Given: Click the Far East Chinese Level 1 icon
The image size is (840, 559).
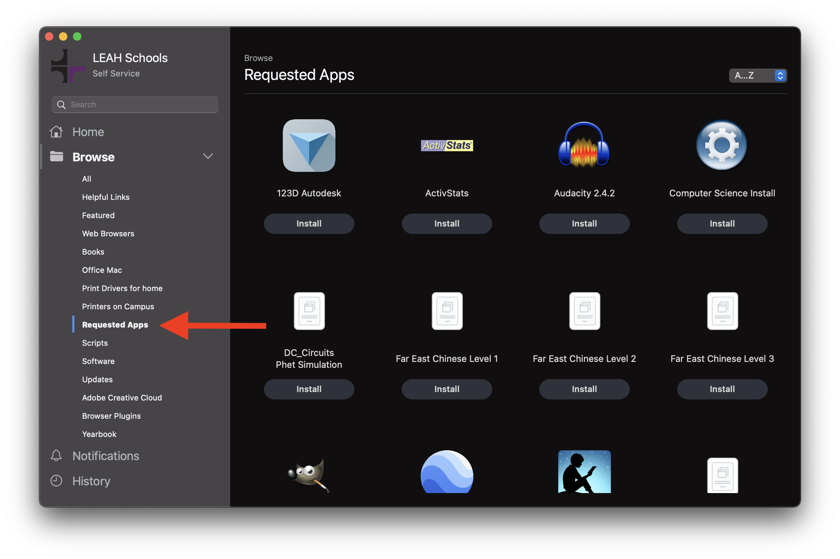Looking at the screenshot, I should click(x=447, y=311).
